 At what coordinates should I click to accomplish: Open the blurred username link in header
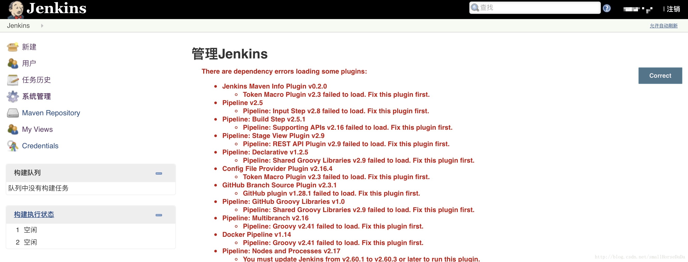pos(638,10)
